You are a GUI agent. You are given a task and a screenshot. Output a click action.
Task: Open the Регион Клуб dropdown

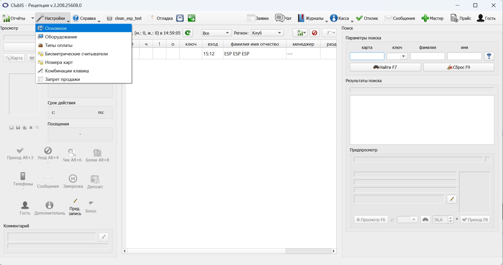coord(267,33)
